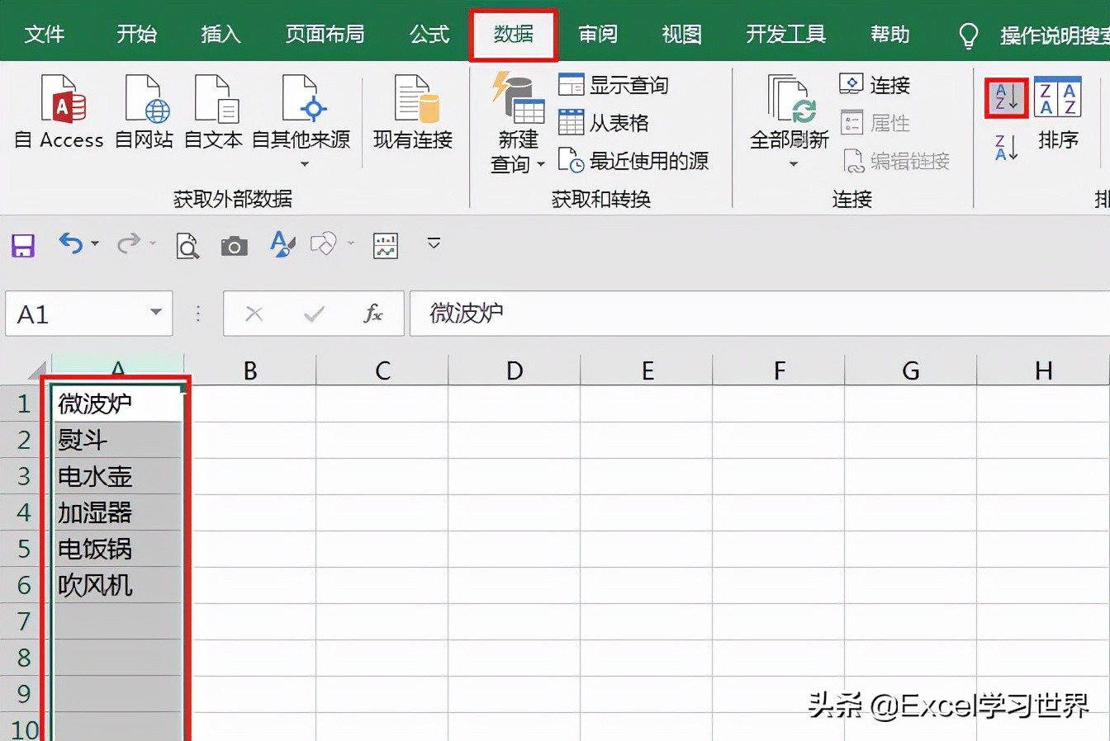Click Recent Sources (最近使用的源)
1110x741 pixels.
point(633,160)
